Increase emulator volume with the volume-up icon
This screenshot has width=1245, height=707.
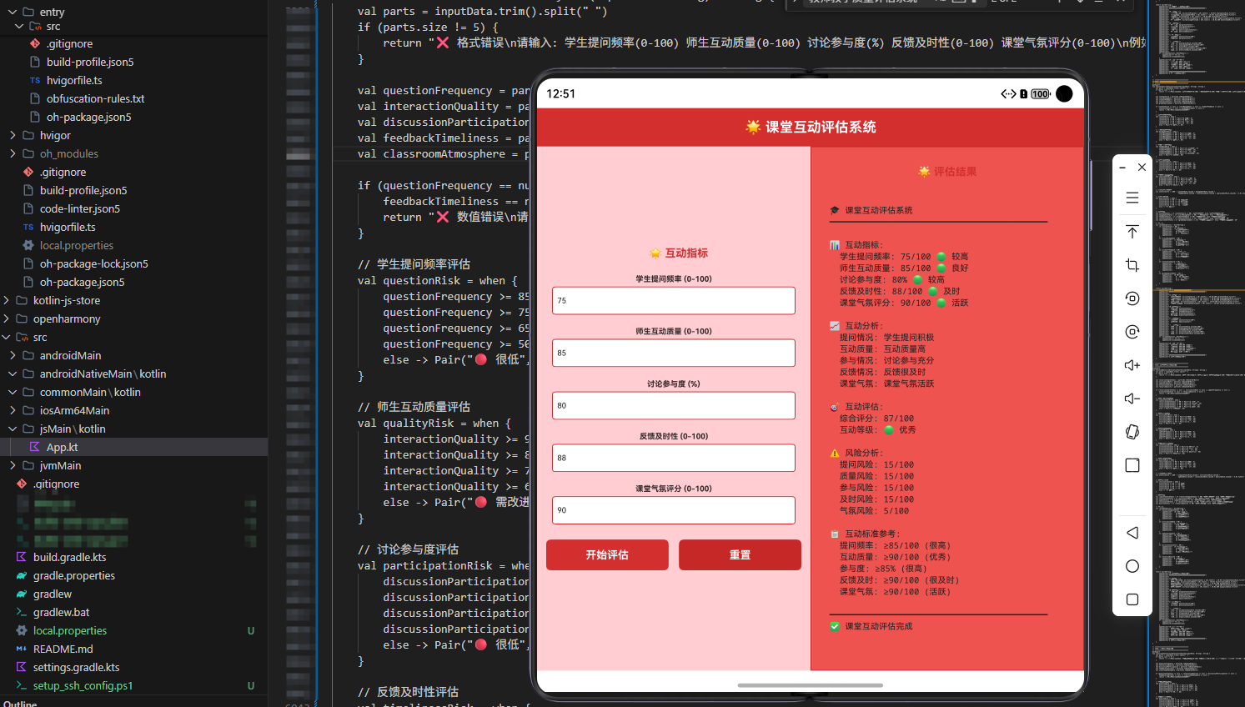[x=1132, y=364]
